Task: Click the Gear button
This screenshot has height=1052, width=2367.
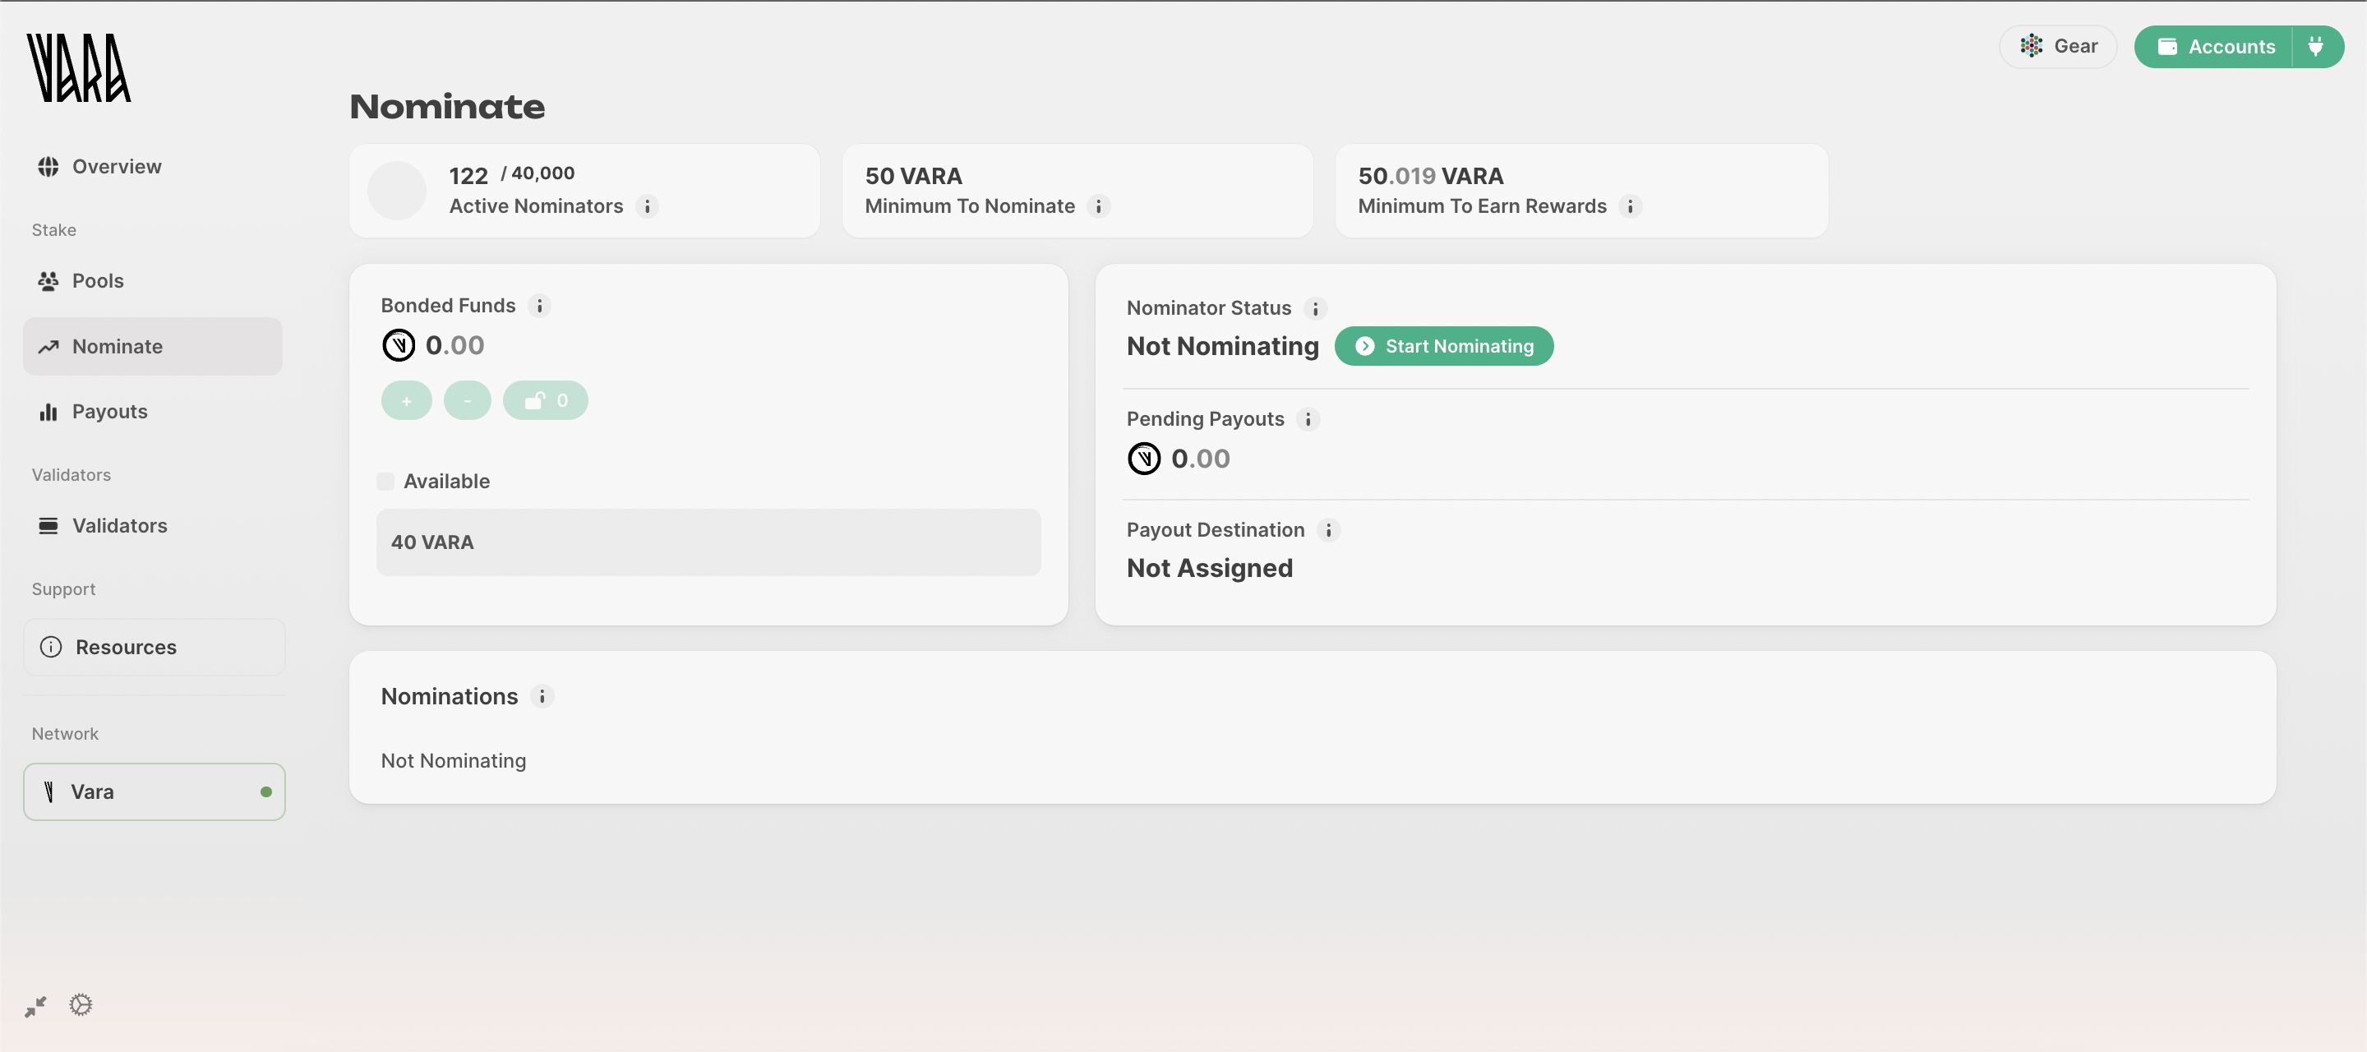Action: point(2057,46)
